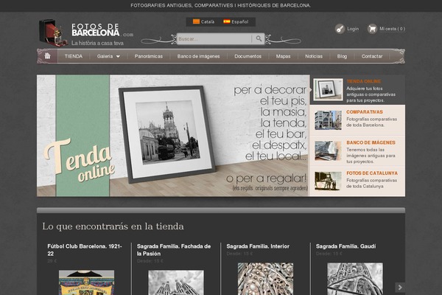Click 'Fotografías comparativas de toda Barcelona' text
Screen dimensions: 442x295
(371, 122)
